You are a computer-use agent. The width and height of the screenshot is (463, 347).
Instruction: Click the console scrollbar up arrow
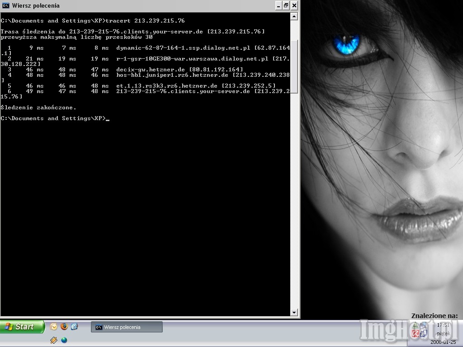point(294,16)
